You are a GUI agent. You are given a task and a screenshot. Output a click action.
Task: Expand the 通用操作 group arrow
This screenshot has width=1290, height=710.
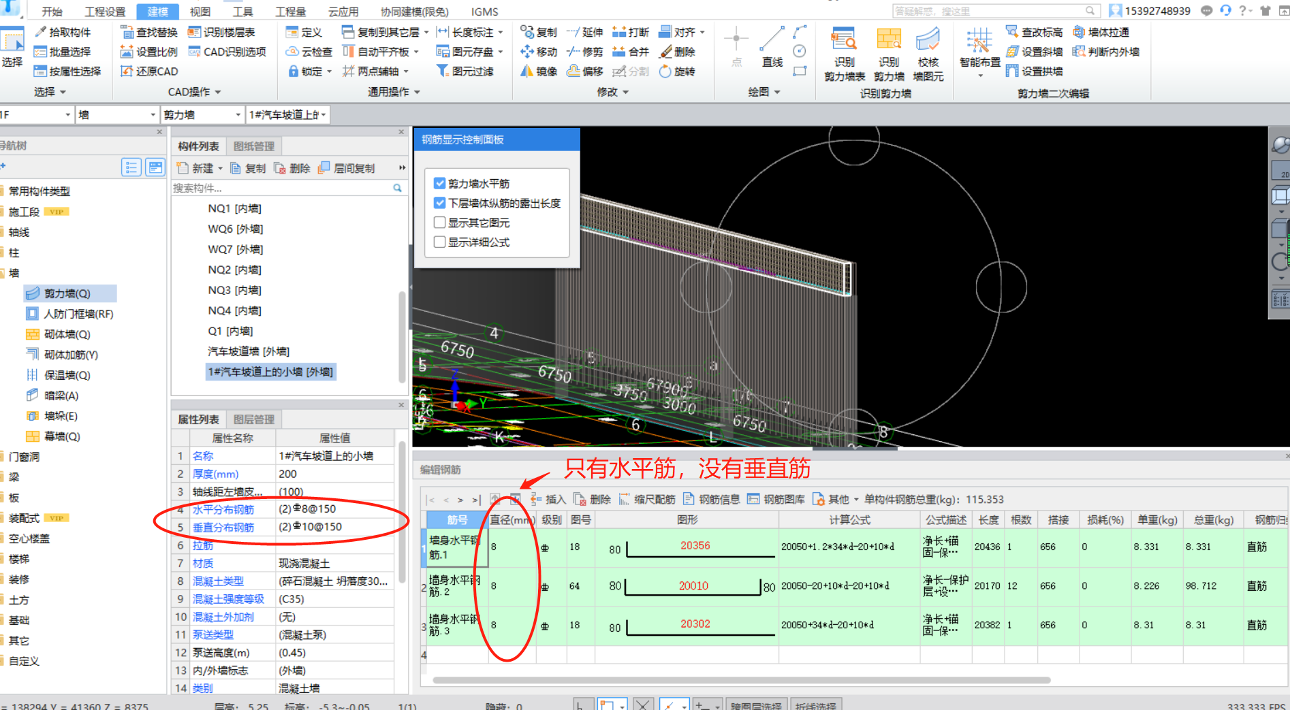[x=417, y=92]
